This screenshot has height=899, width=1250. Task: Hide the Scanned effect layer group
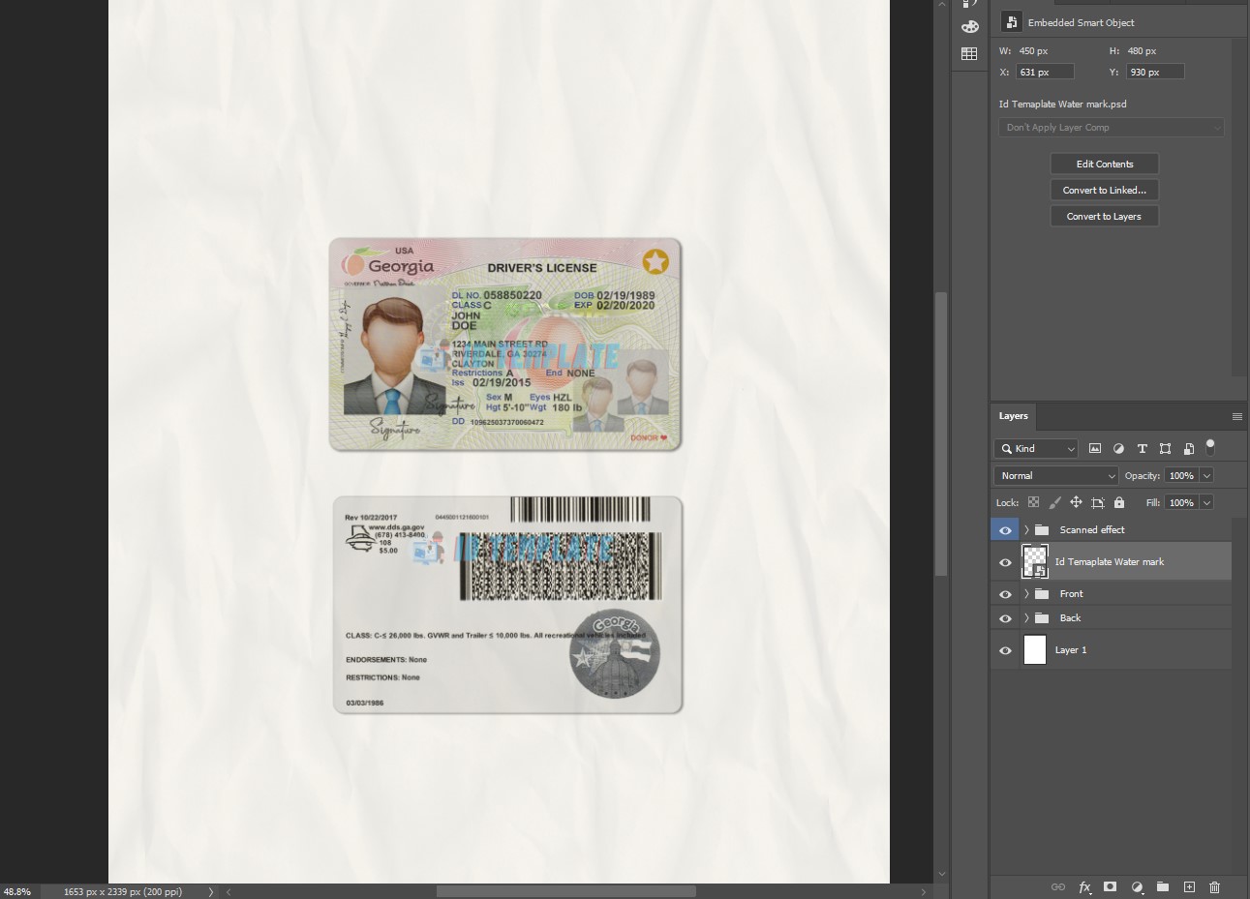coord(1005,530)
